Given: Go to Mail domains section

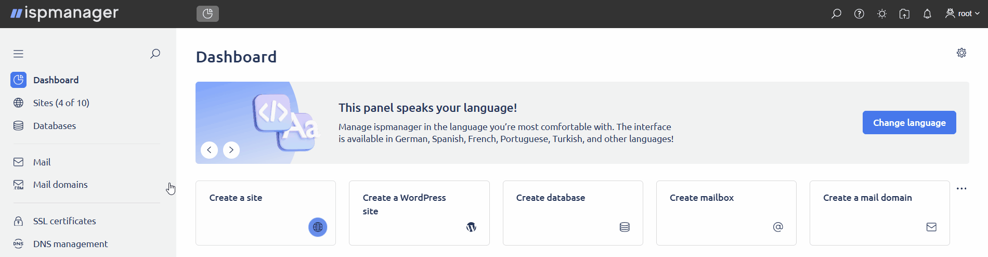Looking at the screenshot, I should click(x=60, y=185).
